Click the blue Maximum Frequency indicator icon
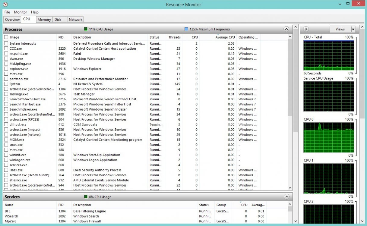The height and width of the screenshot is (226, 367). (x=186, y=29)
